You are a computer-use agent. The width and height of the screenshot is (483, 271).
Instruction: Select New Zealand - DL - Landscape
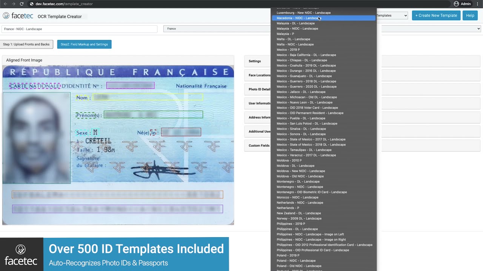click(324, 213)
